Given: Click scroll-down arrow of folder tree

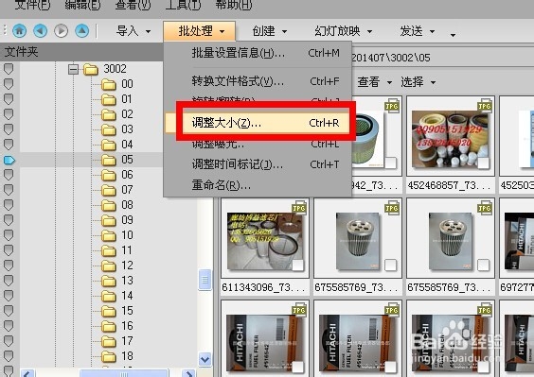Looking at the screenshot, I should [205, 359].
